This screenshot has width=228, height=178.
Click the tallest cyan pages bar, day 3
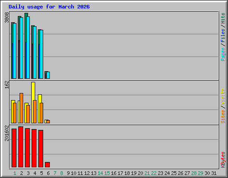(28, 48)
